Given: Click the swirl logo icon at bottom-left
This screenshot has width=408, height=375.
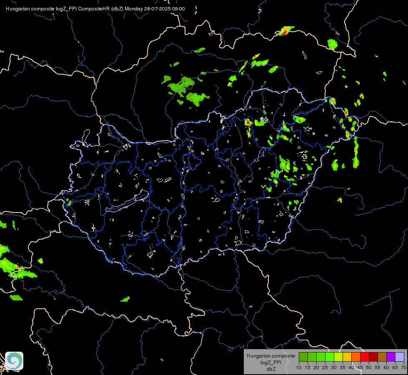Looking at the screenshot, I should tap(14, 361).
